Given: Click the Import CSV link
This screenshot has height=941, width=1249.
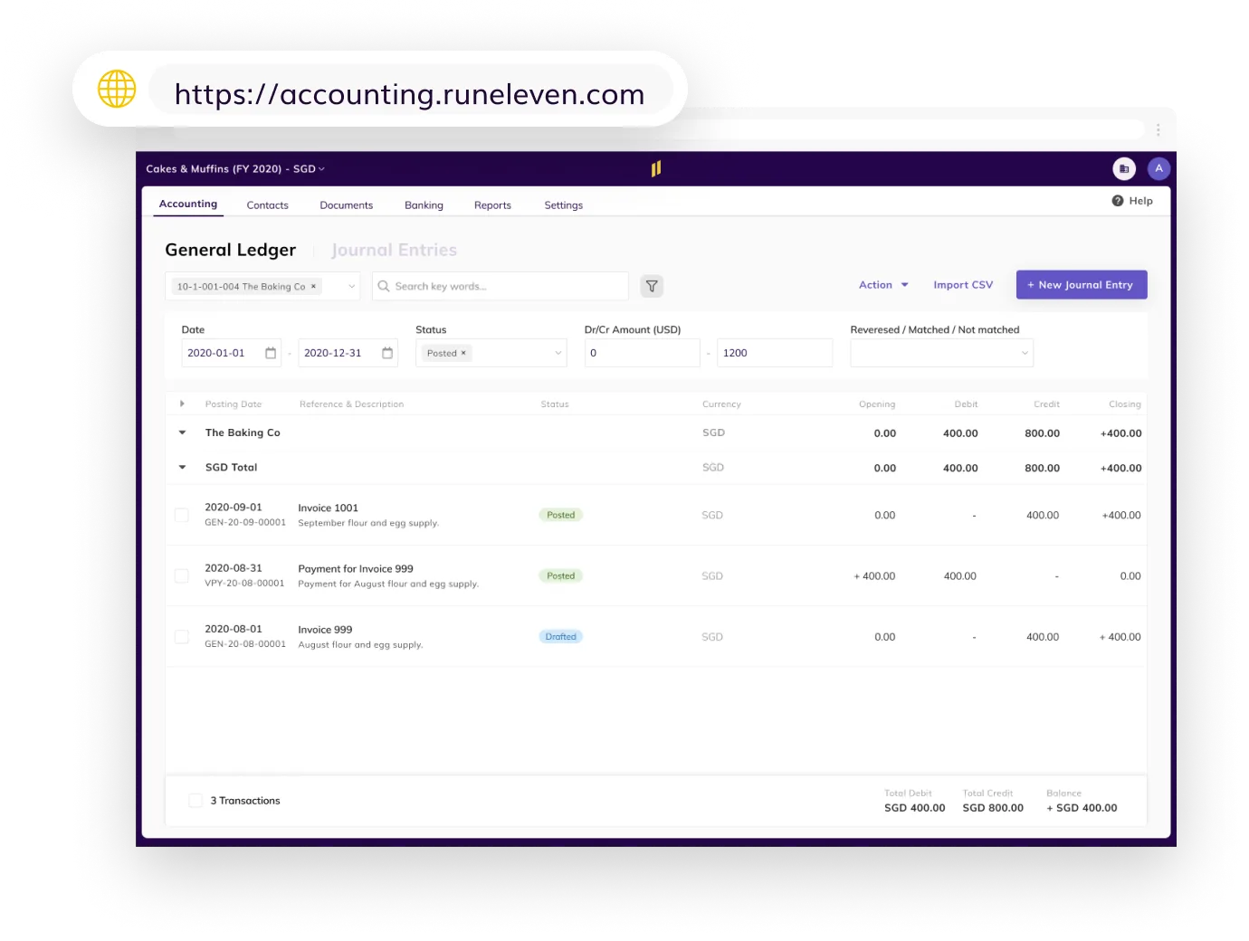Looking at the screenshot, I should tap(963, 284).
